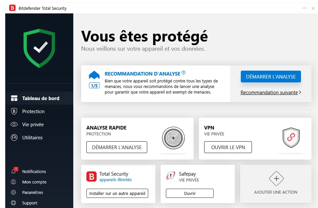Open the Protection section

[x=39, y=111]
